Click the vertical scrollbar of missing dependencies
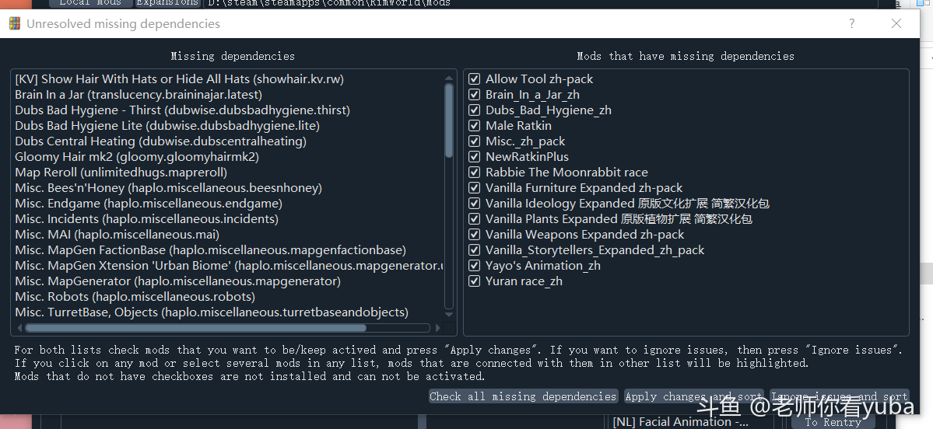The image size is (933, 429). click(x=449, y=121)
